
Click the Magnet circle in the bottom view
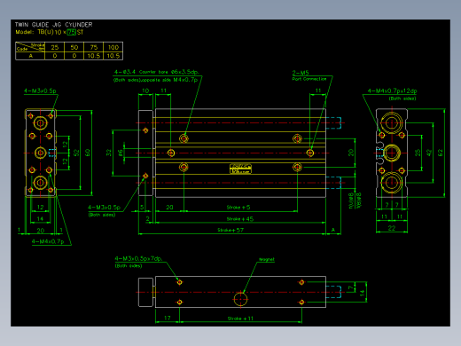click(x=240, y=298)
